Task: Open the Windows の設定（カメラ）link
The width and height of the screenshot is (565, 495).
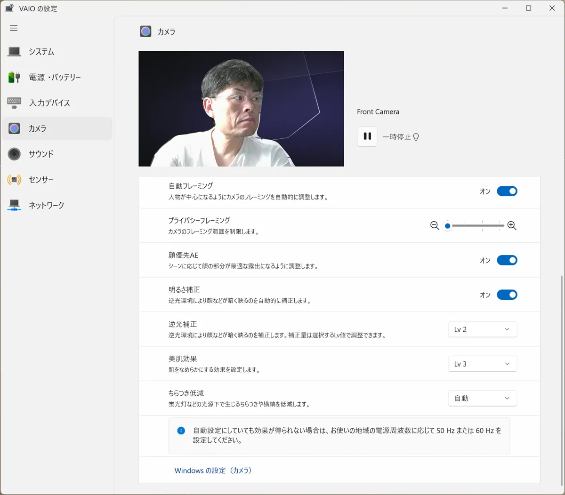Action: 213,471
